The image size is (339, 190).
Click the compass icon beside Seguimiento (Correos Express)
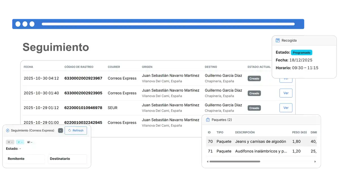click(8, 131)
